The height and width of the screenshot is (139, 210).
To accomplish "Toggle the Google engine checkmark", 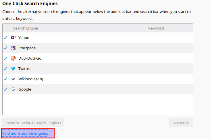I will pyautogui.click(x=5, y=89).
